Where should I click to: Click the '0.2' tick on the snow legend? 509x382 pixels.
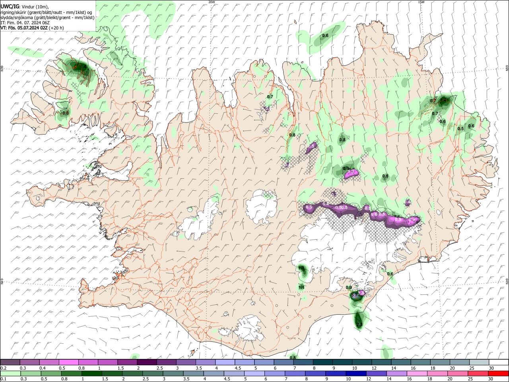click(3, 368)
